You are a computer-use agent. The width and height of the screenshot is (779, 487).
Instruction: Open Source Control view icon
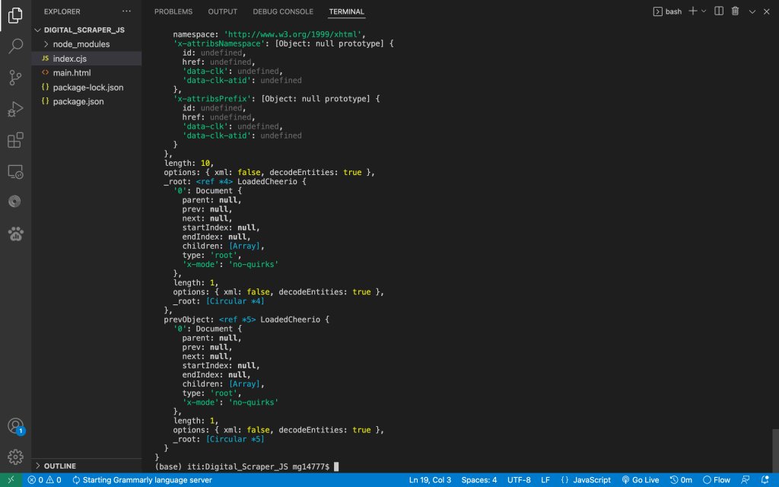coord(15,78)
